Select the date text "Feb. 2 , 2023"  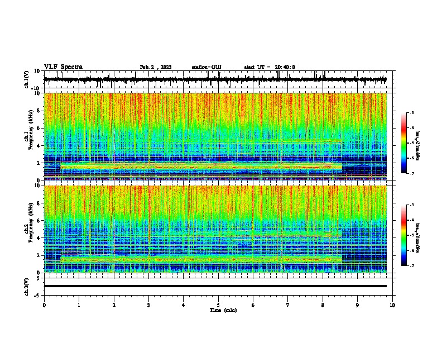tap(156, 67)
